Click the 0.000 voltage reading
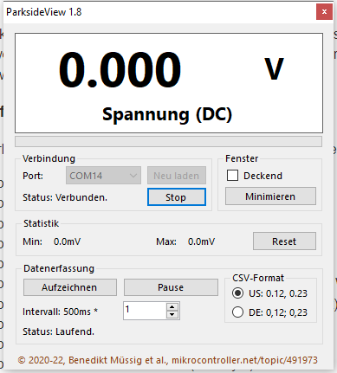 [x=120, y=69]
